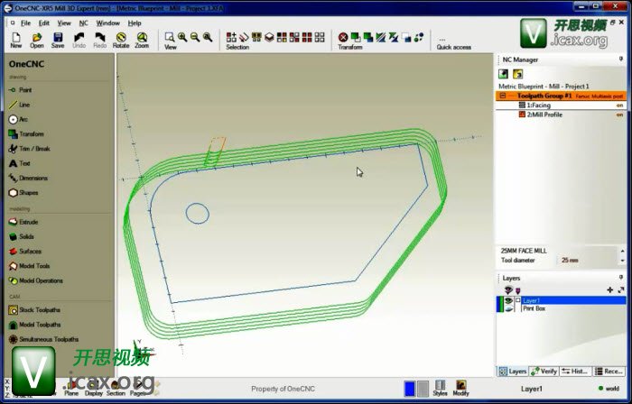Open Model Toolpaths in the CAM section

[34, 325]
